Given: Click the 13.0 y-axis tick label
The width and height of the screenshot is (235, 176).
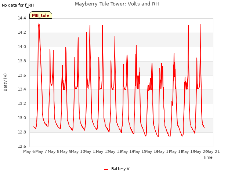Looking at the screenshot, I should 22,118.
